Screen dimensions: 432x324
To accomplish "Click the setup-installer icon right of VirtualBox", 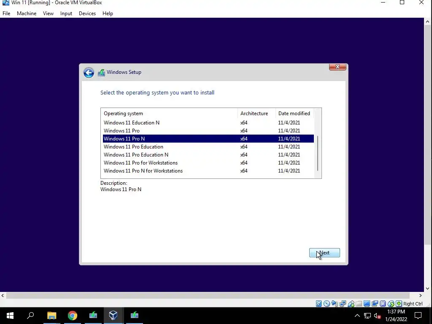I will (x=135, y=316).
